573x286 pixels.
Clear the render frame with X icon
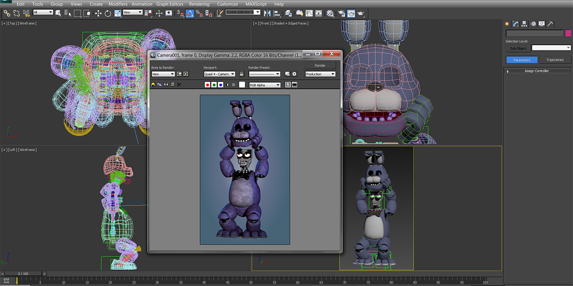click(179, 84)
